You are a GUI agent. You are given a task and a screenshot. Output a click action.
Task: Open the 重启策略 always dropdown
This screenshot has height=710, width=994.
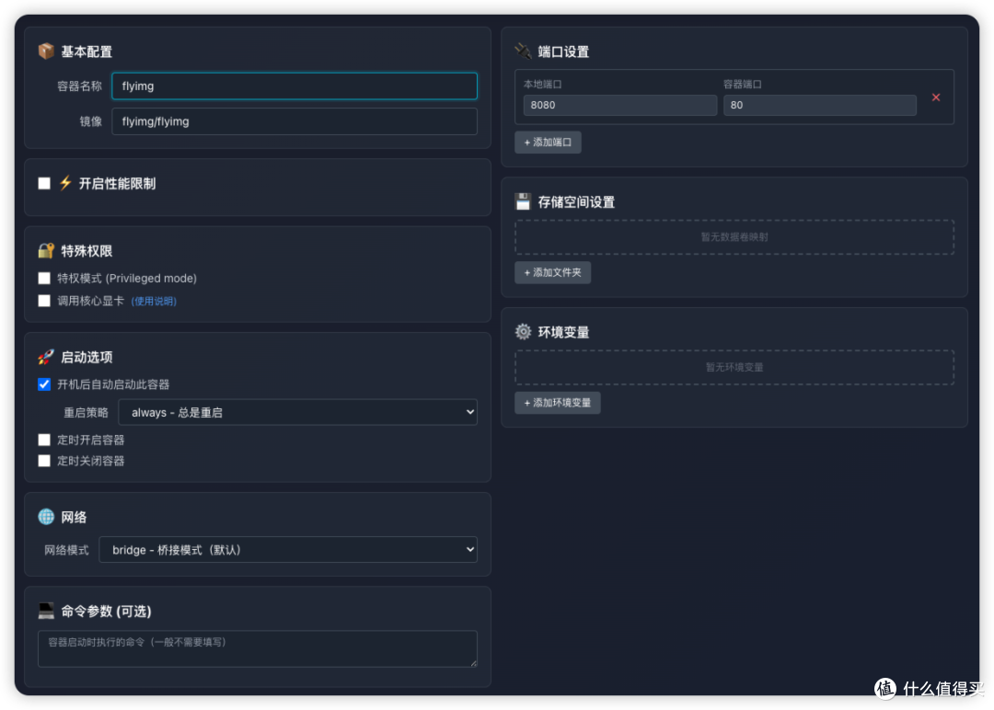point(298,412)
